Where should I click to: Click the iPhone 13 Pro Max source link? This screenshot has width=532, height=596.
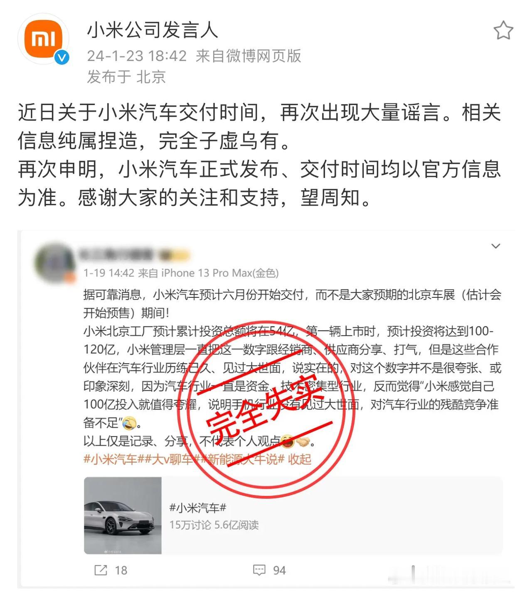[x=220, y=273]
